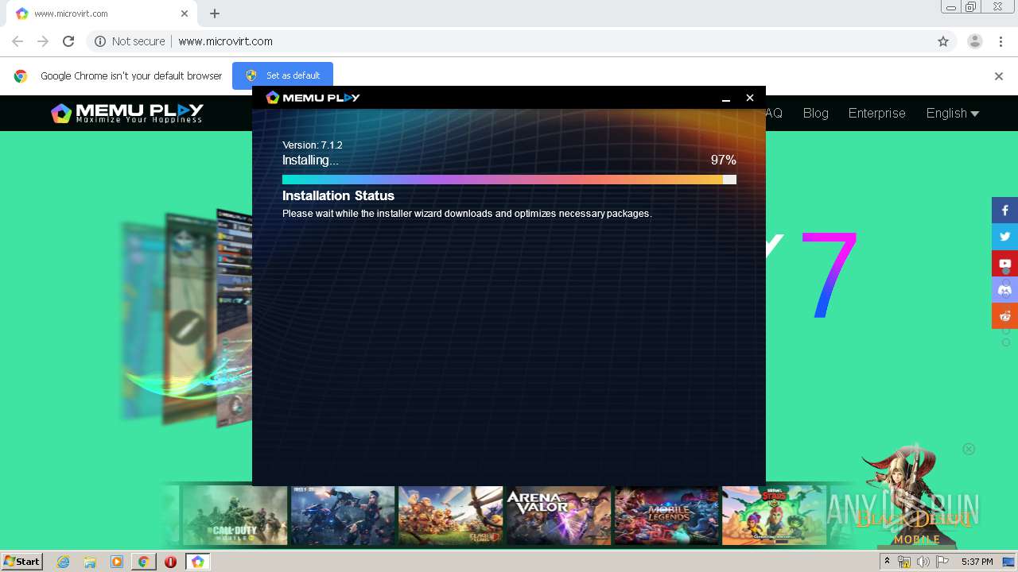Launch Internet Explorer from taskbar
Screen dimensions: 1018x572
click(x=64, y=562)
